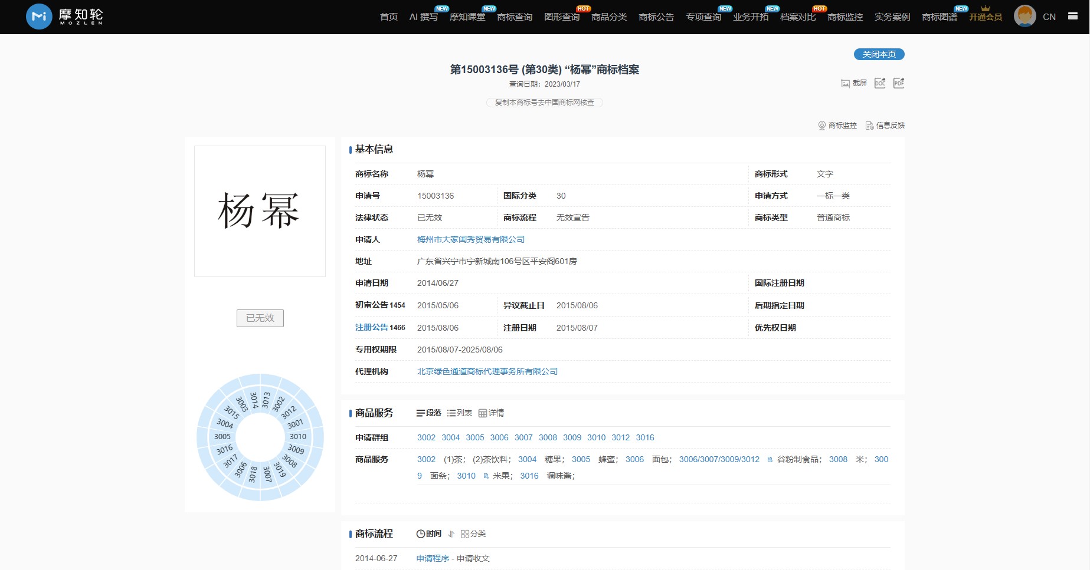Switch goods view to 详情 table mode
Image resolution: width=1090 pixels, height=570 pixels.
pyautogui.click(x=491, y=413)
